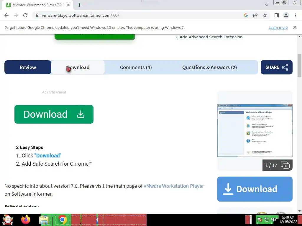
Task: Open the Learn more link
Action: (x=278, y=27)
